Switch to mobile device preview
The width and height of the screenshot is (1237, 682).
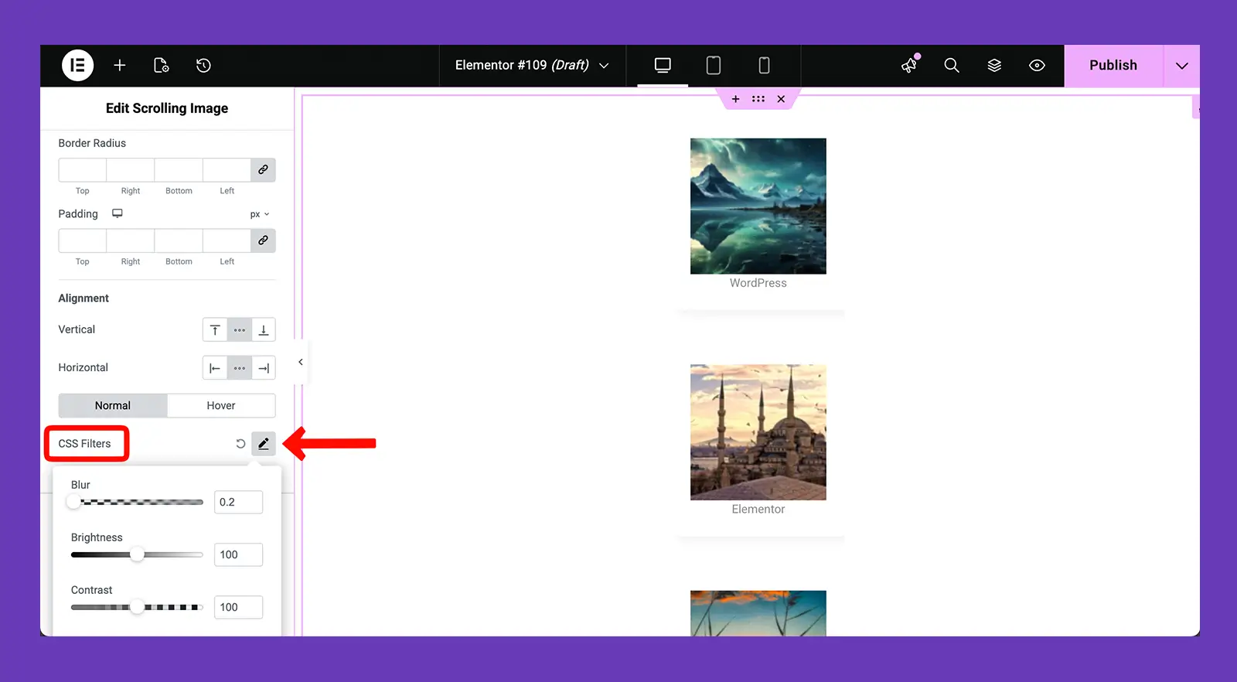click(x=764, y=66)
